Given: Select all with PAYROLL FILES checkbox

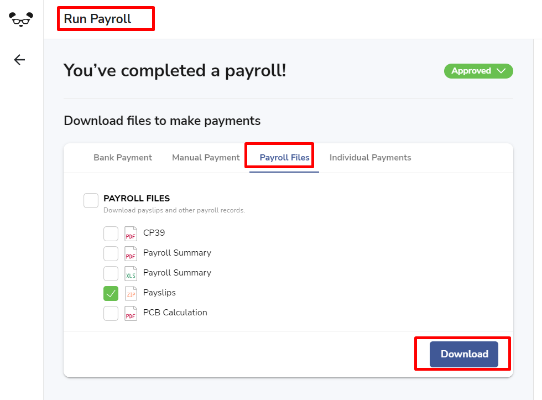Looking at the screenshot, I should pyautogui.click(x=91, y=200).
